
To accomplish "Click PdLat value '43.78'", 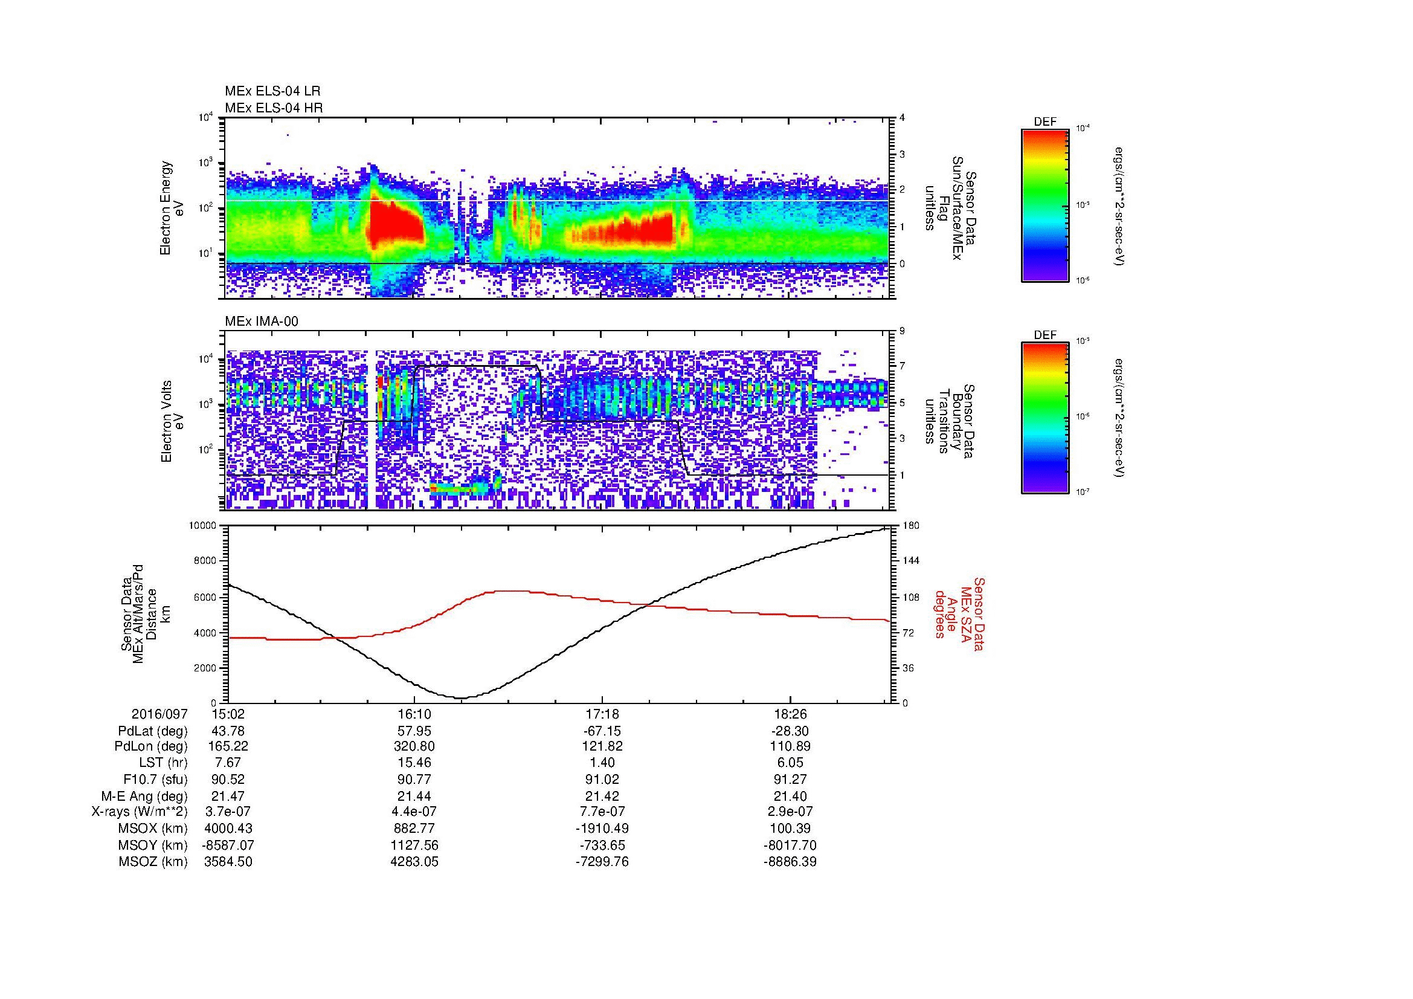I will coord(228,731).
